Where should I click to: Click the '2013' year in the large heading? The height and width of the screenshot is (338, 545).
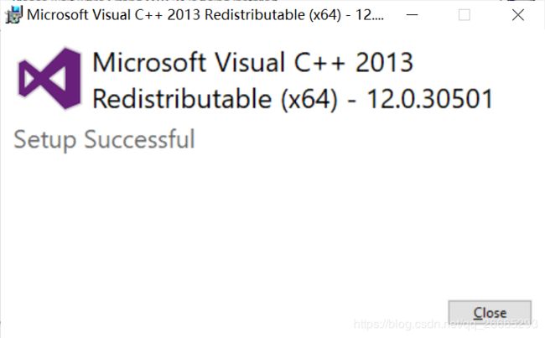pos(384,63)
